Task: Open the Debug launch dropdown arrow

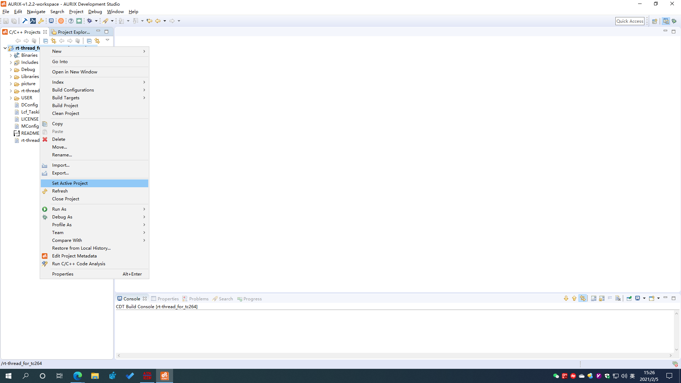Action: coord(96,21)
